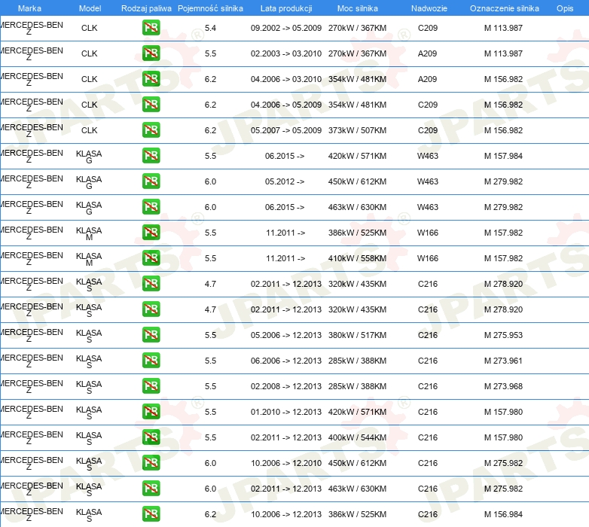Click the Nadwozie column header
The height and width of the screenshot is (527, 589).
pyautogui.click(x=428, y=8)
